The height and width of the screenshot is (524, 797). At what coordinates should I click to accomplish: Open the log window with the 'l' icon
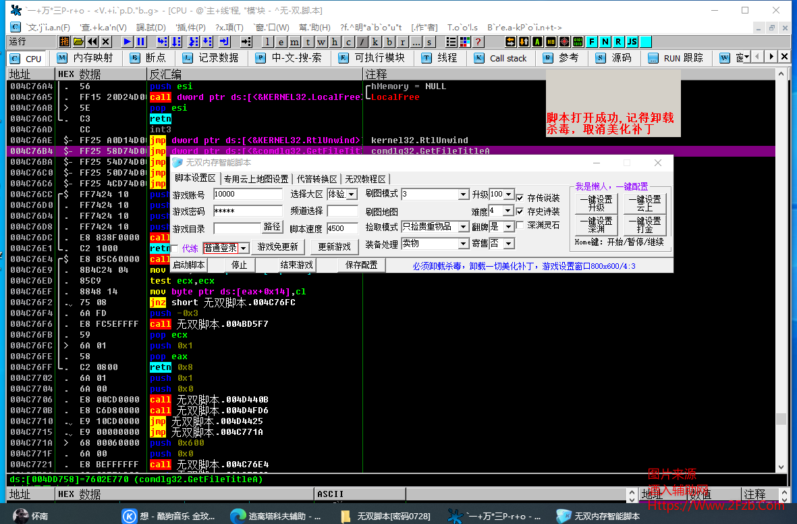267,42
